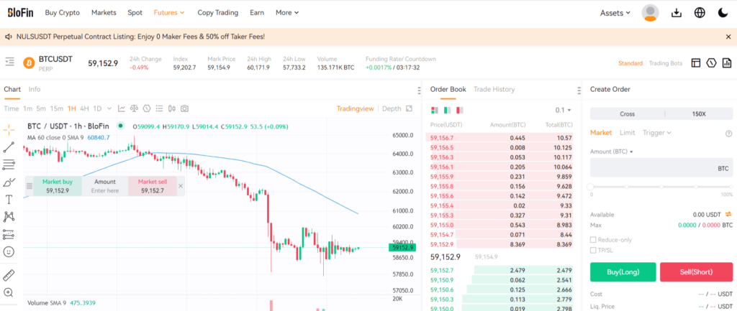Viewport: 737px width, 311px height.
Task: Click the layout settings icon next to Trading Bots
Action: tap(696, 63)
